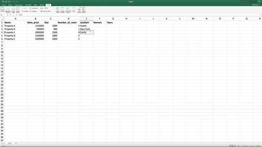Viewport: 262px width, 147px height.
Task: Click the 'Number_of_room' header cell
Action: point(68,22)
